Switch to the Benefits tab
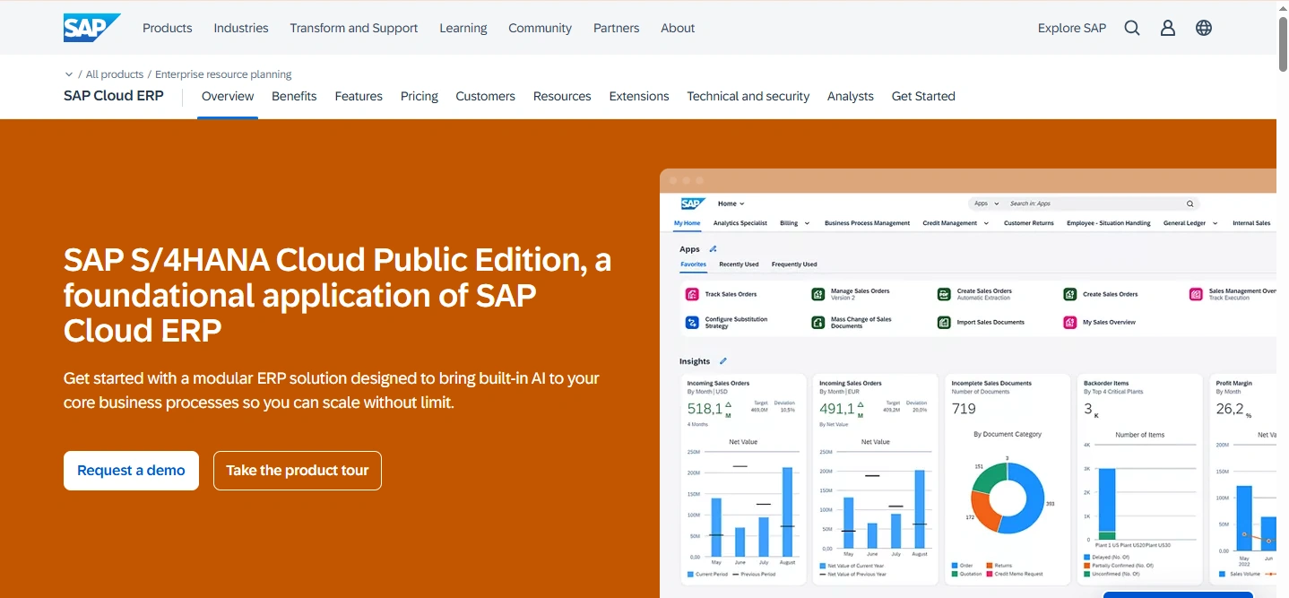Viewport: 1289px width, 598px height. 294,96
